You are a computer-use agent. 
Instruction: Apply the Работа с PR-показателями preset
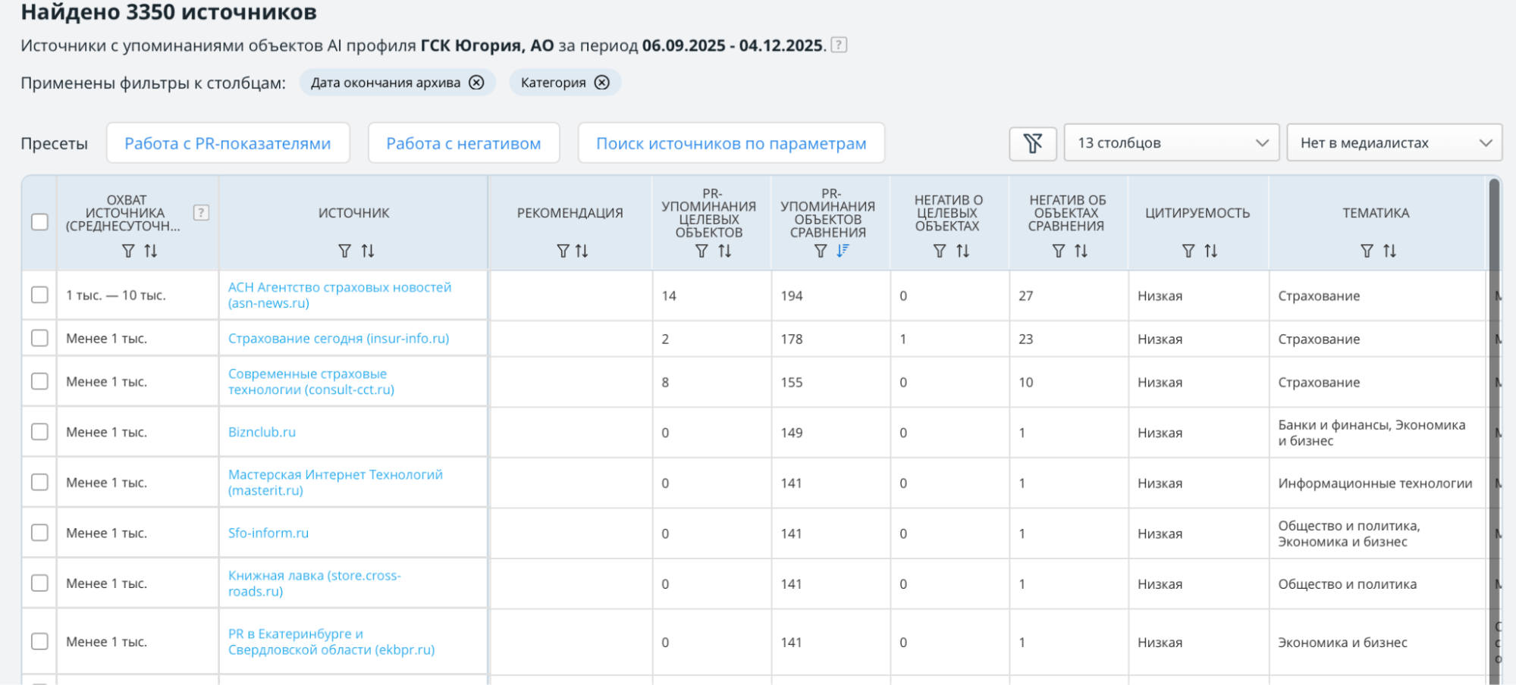pos(228,143)
